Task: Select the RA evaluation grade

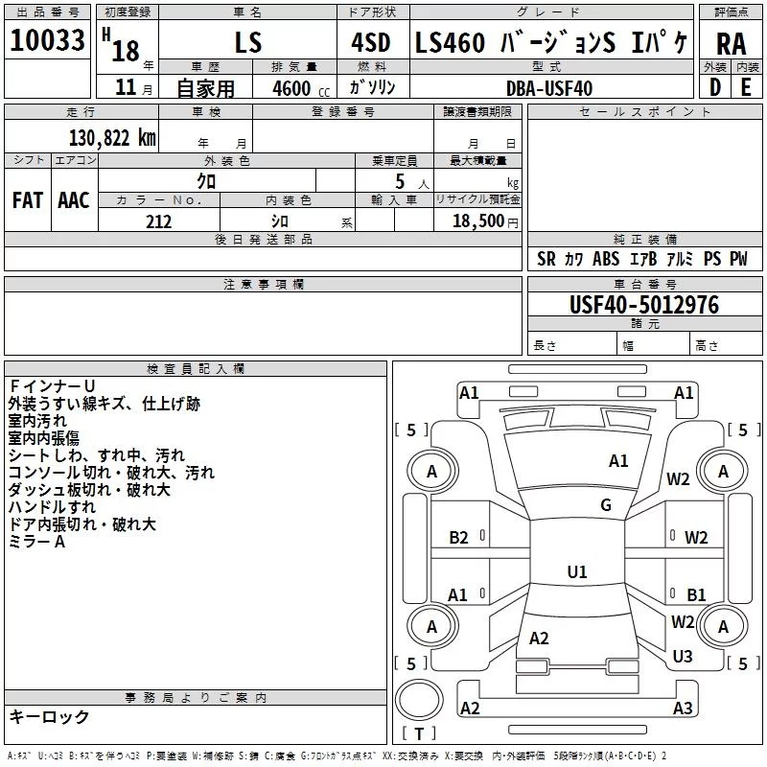Action: pyautogui.click(x=731, y=42)
